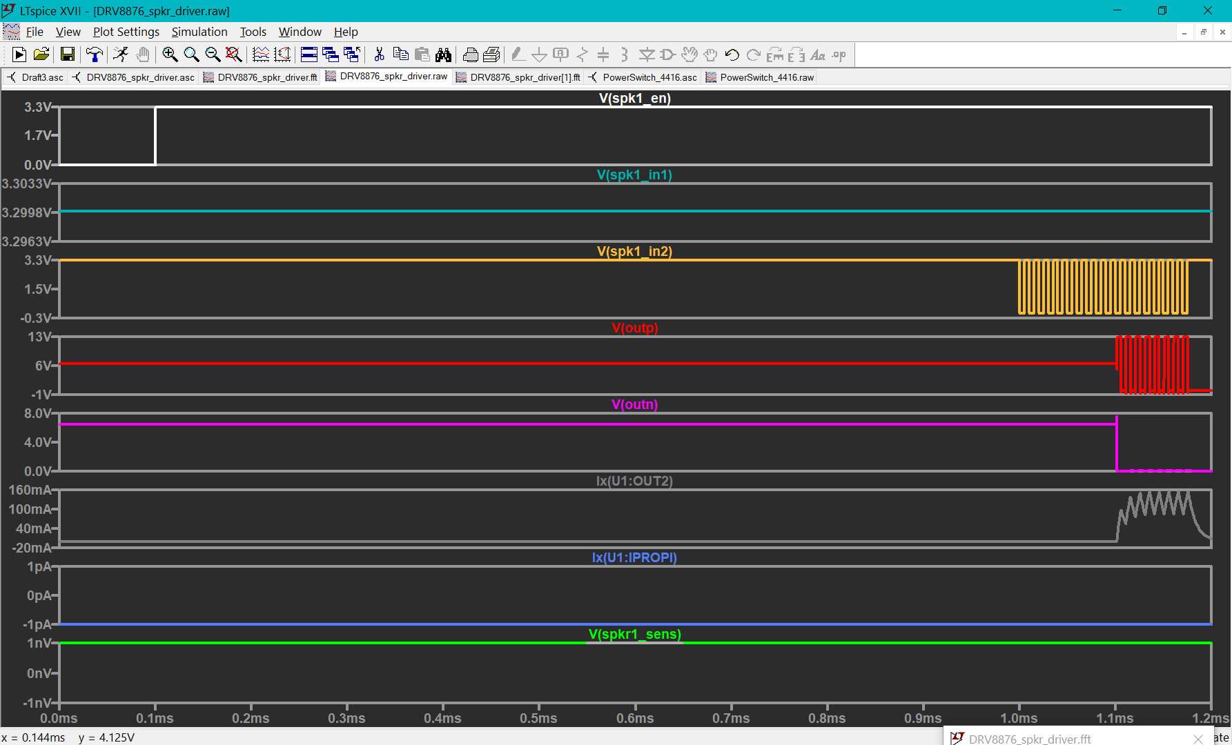The width and height of the screenshot is (1232, 745).
Task: Click the V(spk1_in2) trace label
Action: click(x=634, y=251)
